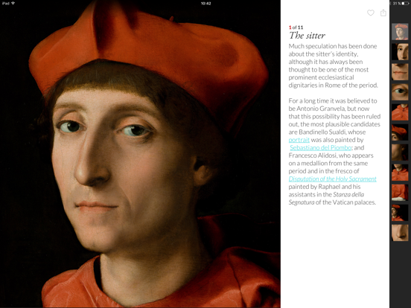Open the 'portrait' hyperlink
The image size is (411, 308).
(299, 140)
